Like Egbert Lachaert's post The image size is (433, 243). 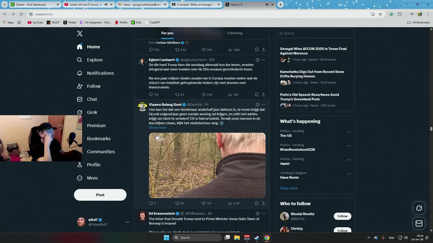(x=204, y=94)
